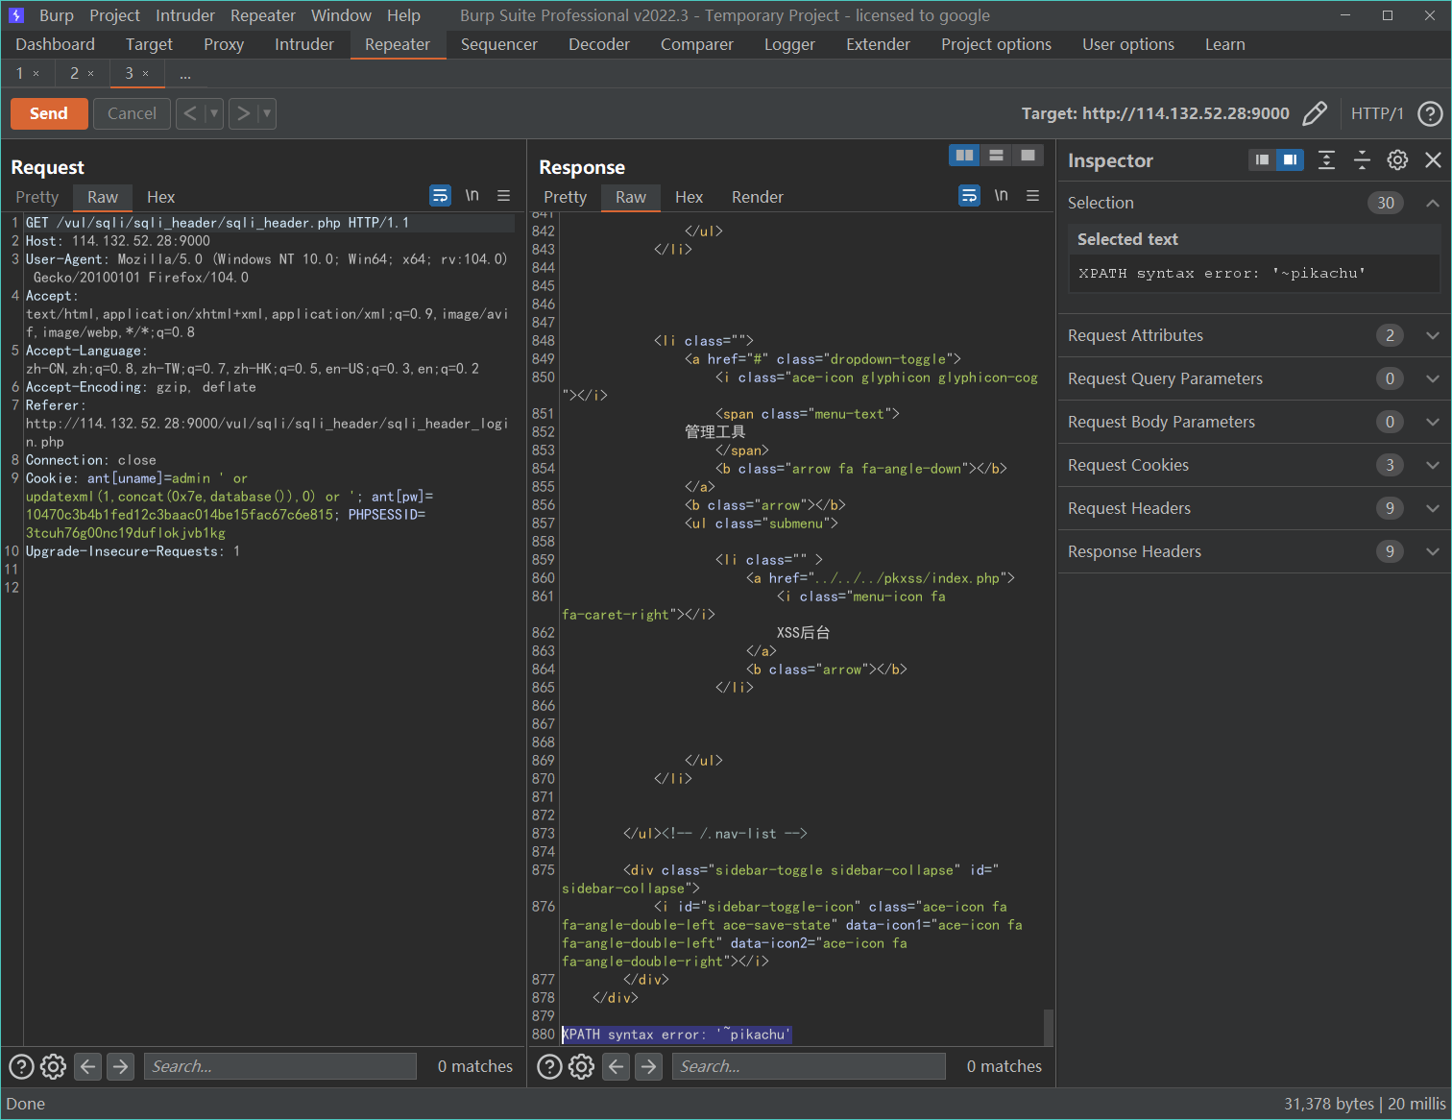Open the Window menu
Viewport: 1452px width, 1120px height.
point(341,15)
